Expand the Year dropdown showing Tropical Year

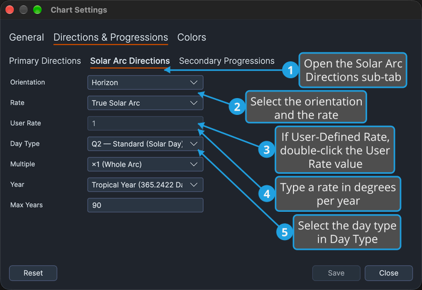[x=145, y=185]
